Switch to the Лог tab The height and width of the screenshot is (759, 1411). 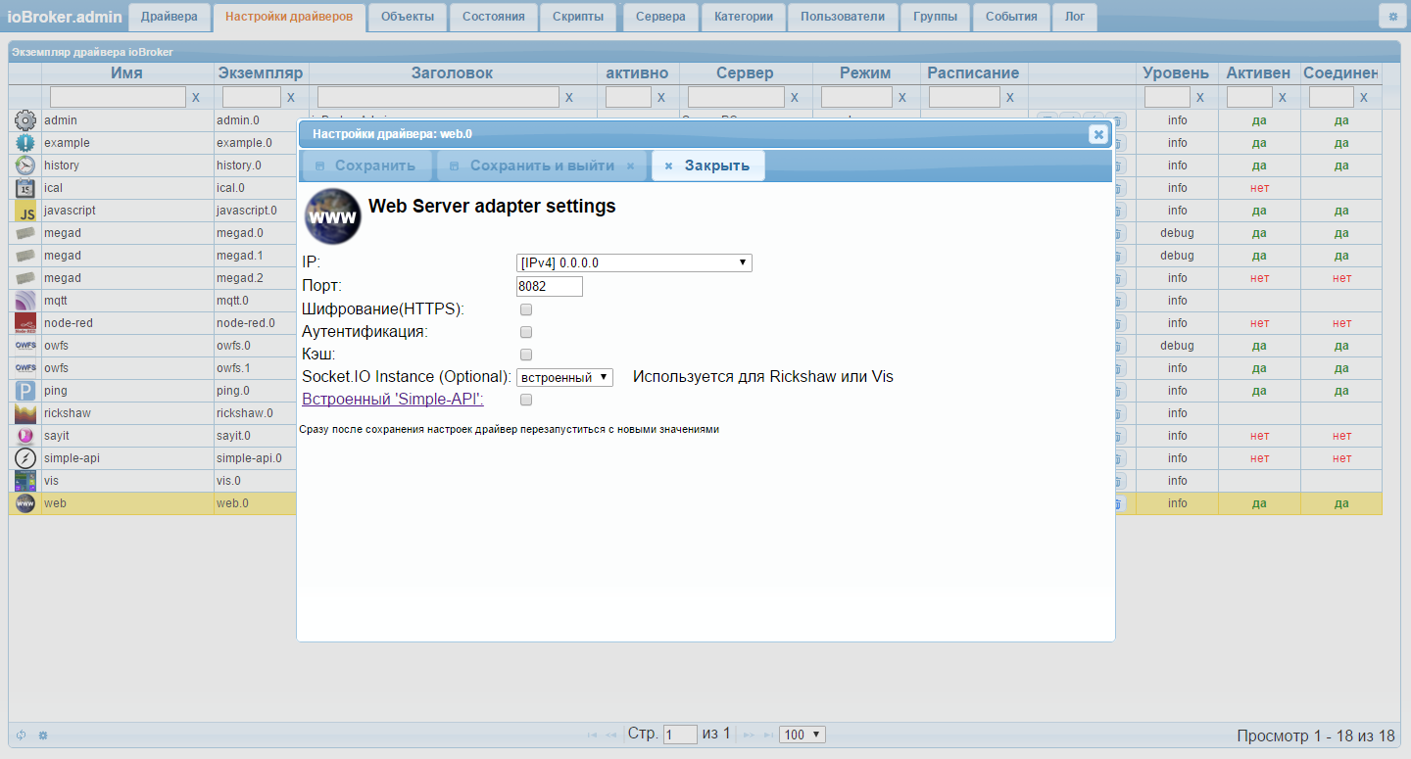(1075, 17)
